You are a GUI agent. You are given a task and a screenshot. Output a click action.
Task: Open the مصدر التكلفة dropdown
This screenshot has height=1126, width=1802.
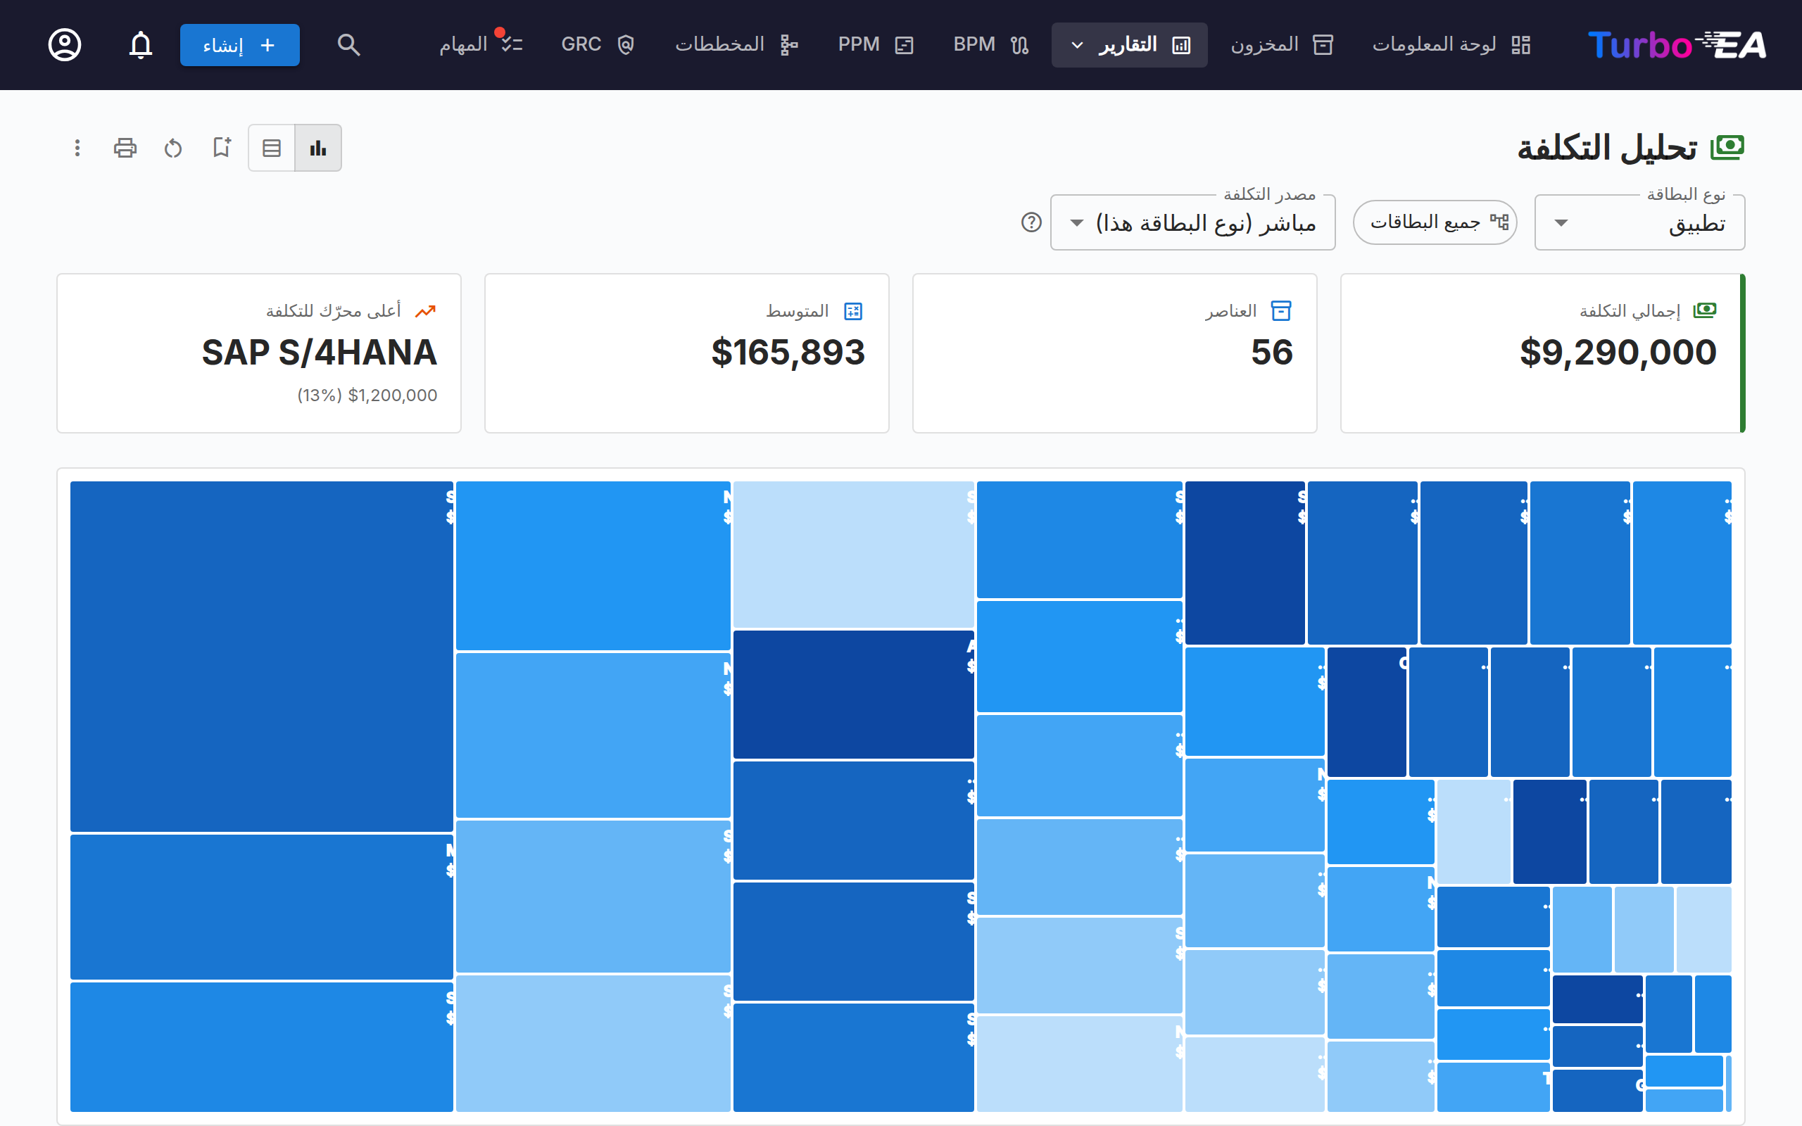tap(1193, 222)
